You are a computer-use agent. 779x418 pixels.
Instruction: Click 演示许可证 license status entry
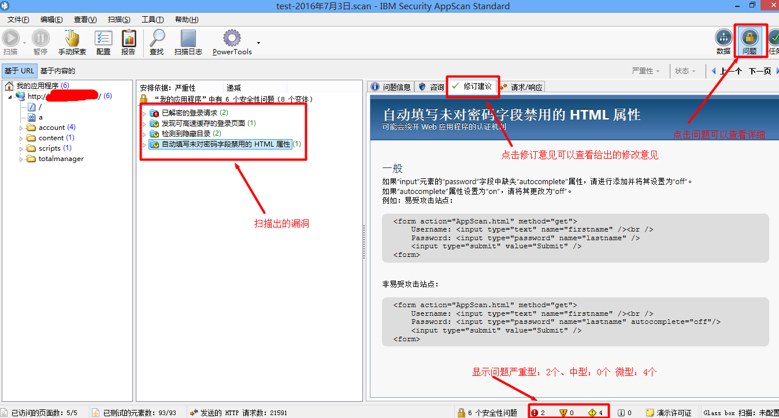coord(668,413)
